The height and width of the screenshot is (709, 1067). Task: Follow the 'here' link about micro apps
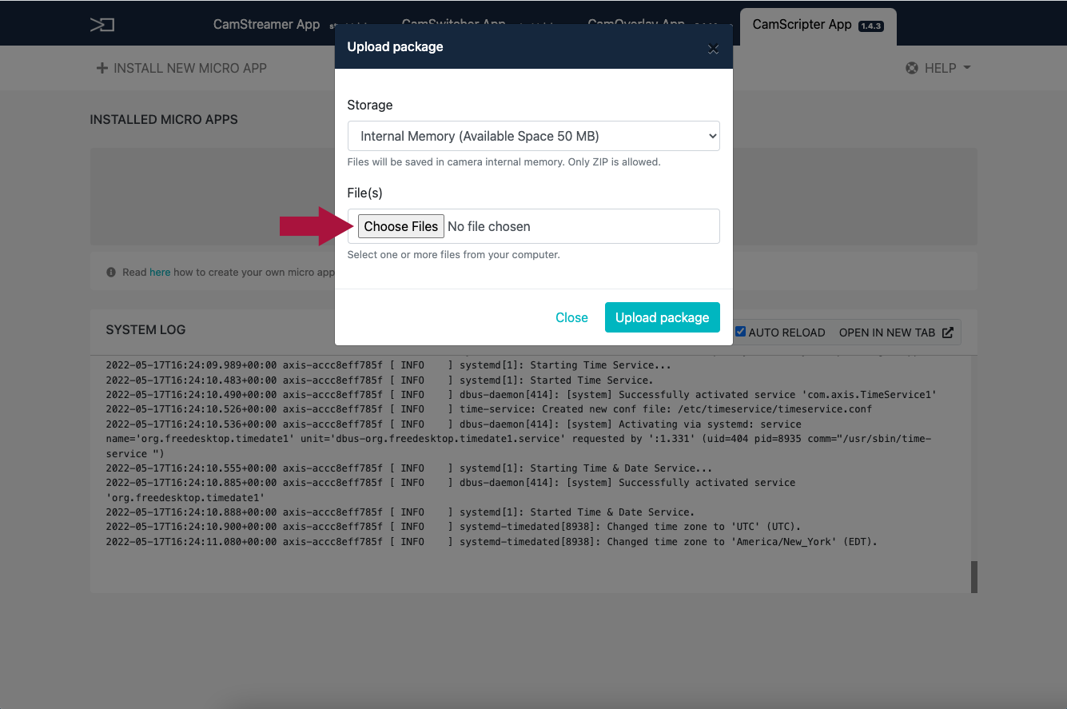(x=160, y=273)
